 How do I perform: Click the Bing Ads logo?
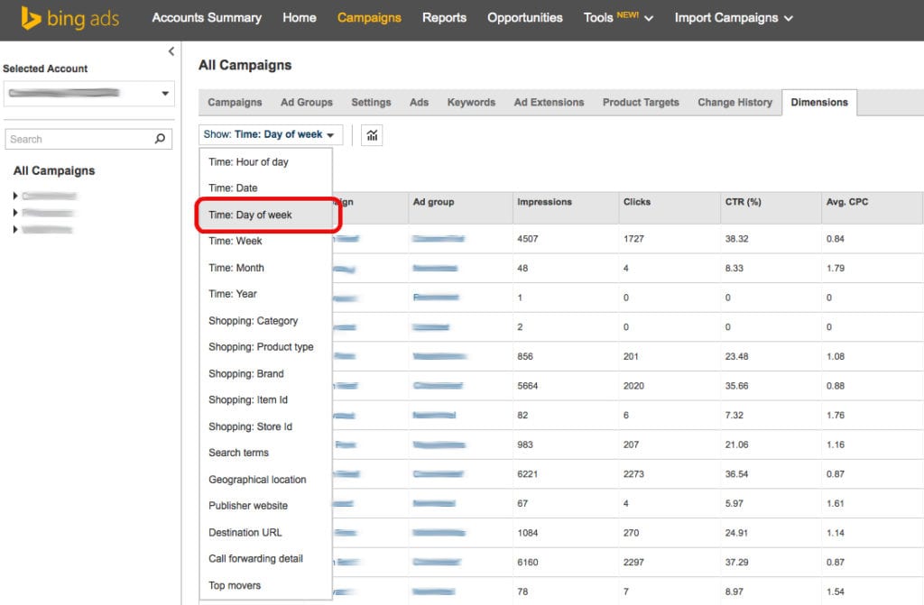pos(70,18)
